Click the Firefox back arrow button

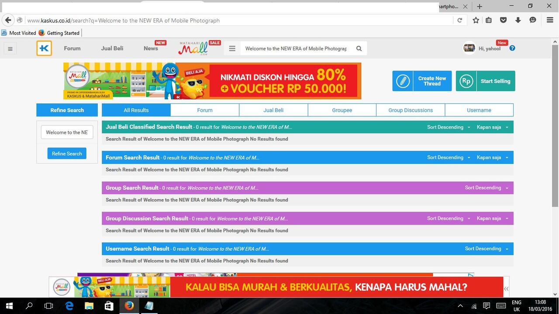coord(8,20)
